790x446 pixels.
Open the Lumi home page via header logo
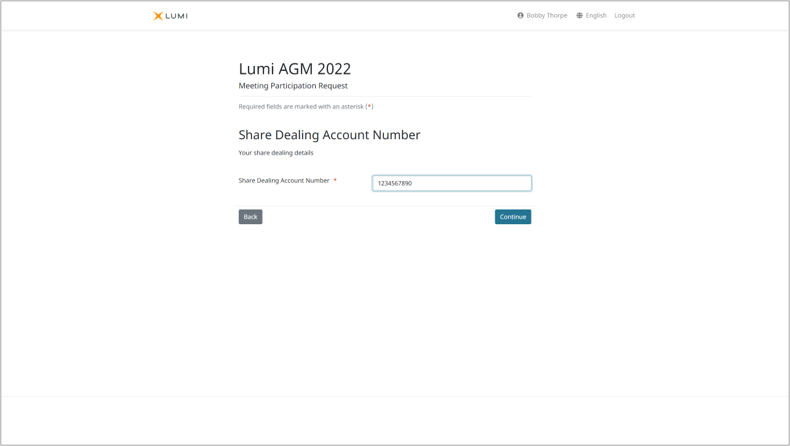click(x=170, y=15)
